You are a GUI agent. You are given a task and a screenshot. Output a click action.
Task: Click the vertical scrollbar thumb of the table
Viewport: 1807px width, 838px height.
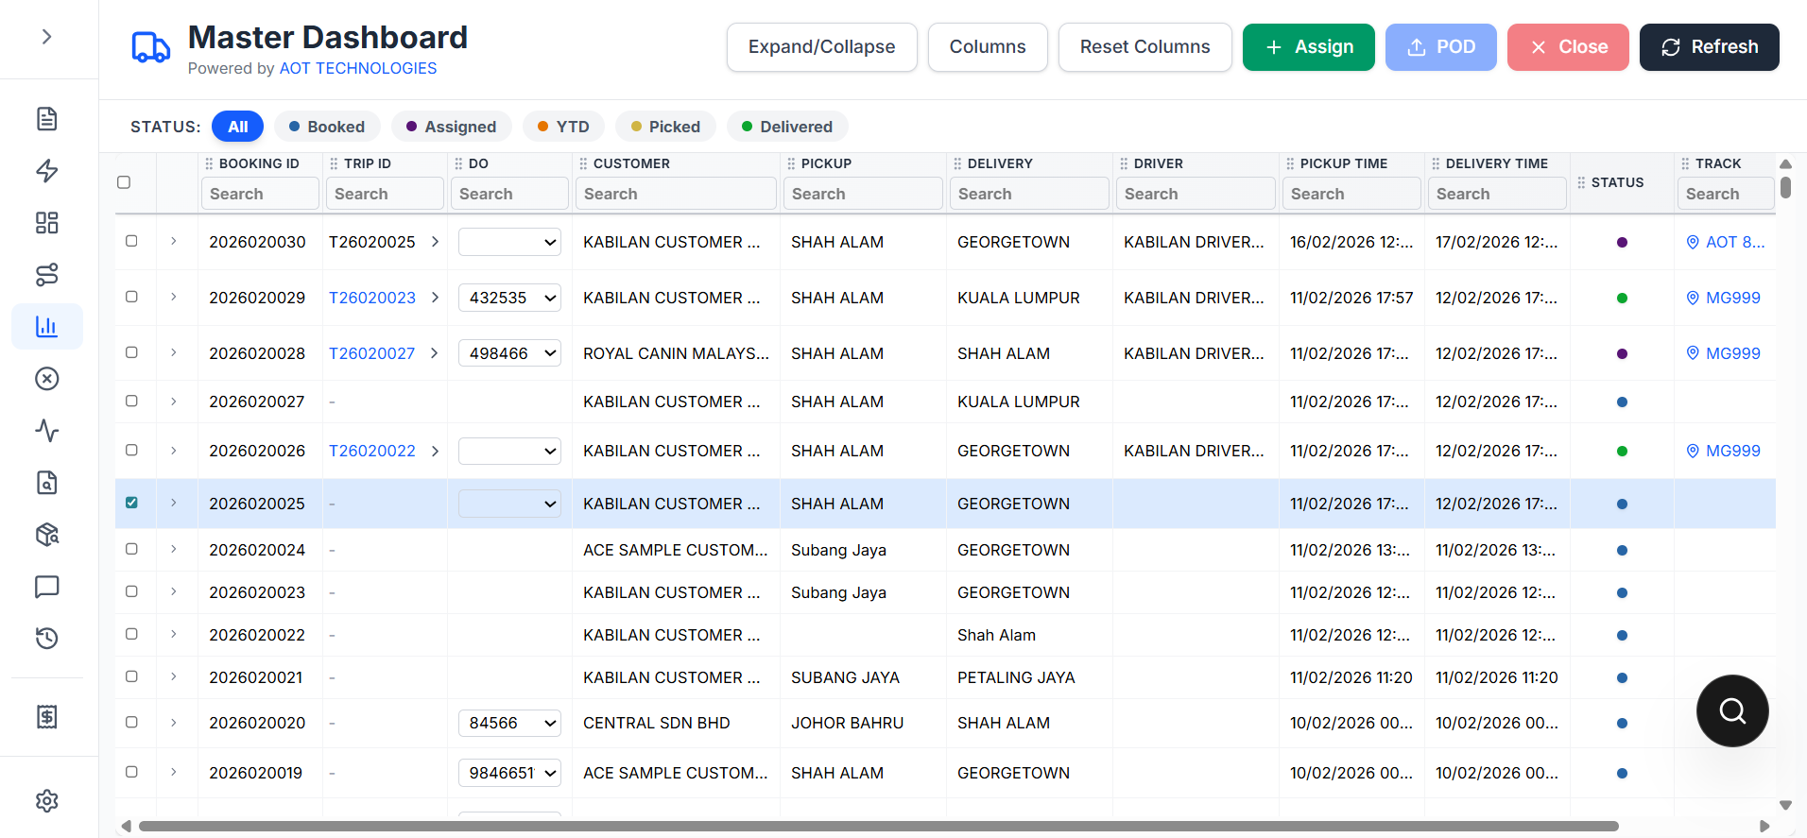click(1785, 186)
